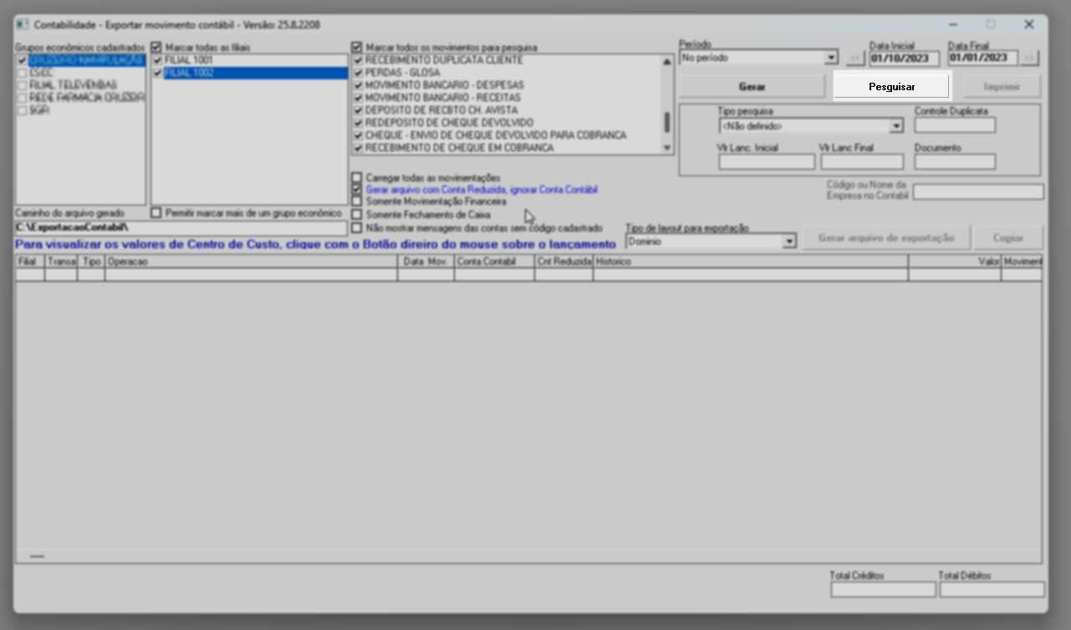Click the Imprimir button
Image resolution: width=1071 pixels, height=630 pixels.
(1001, 87)
